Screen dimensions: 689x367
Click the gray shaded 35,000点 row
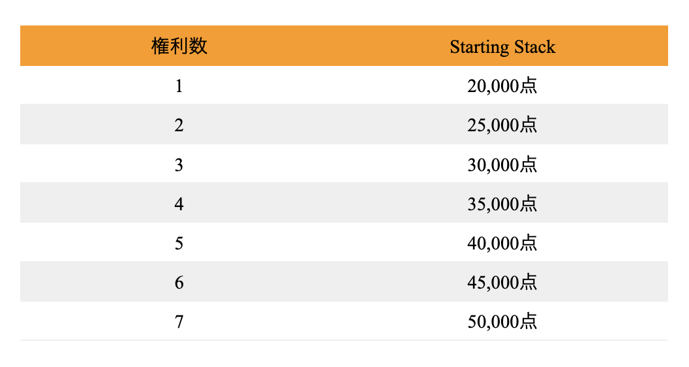(x=344, y=203)
